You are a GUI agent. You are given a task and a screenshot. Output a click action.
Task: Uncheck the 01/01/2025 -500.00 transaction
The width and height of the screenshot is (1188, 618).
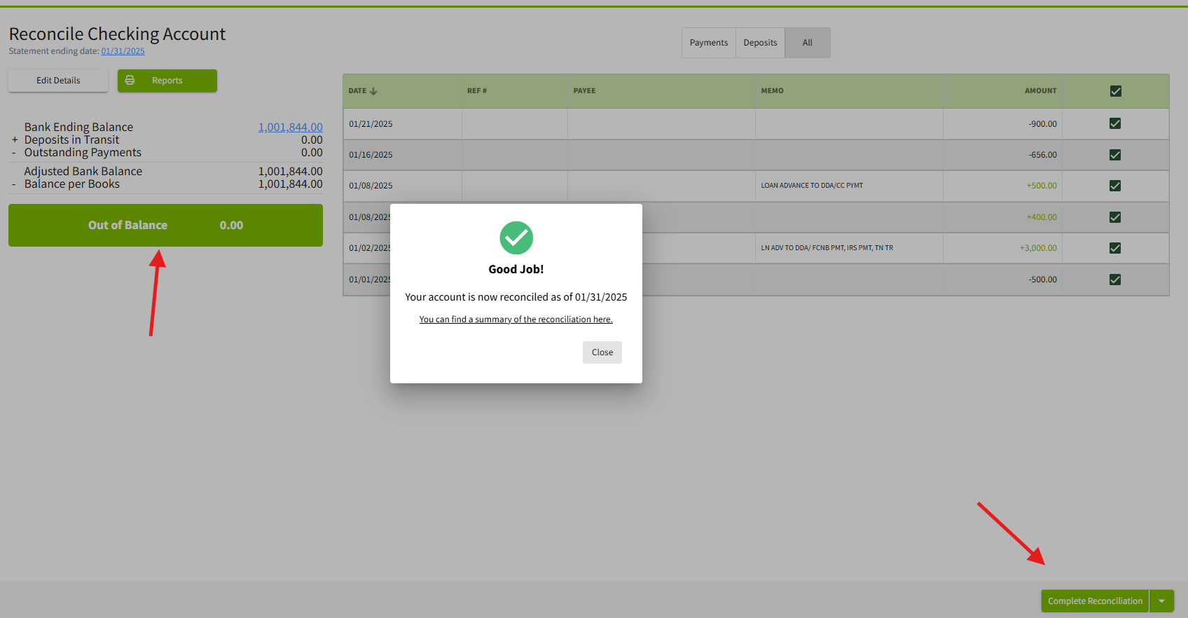tap(1115, 280)
